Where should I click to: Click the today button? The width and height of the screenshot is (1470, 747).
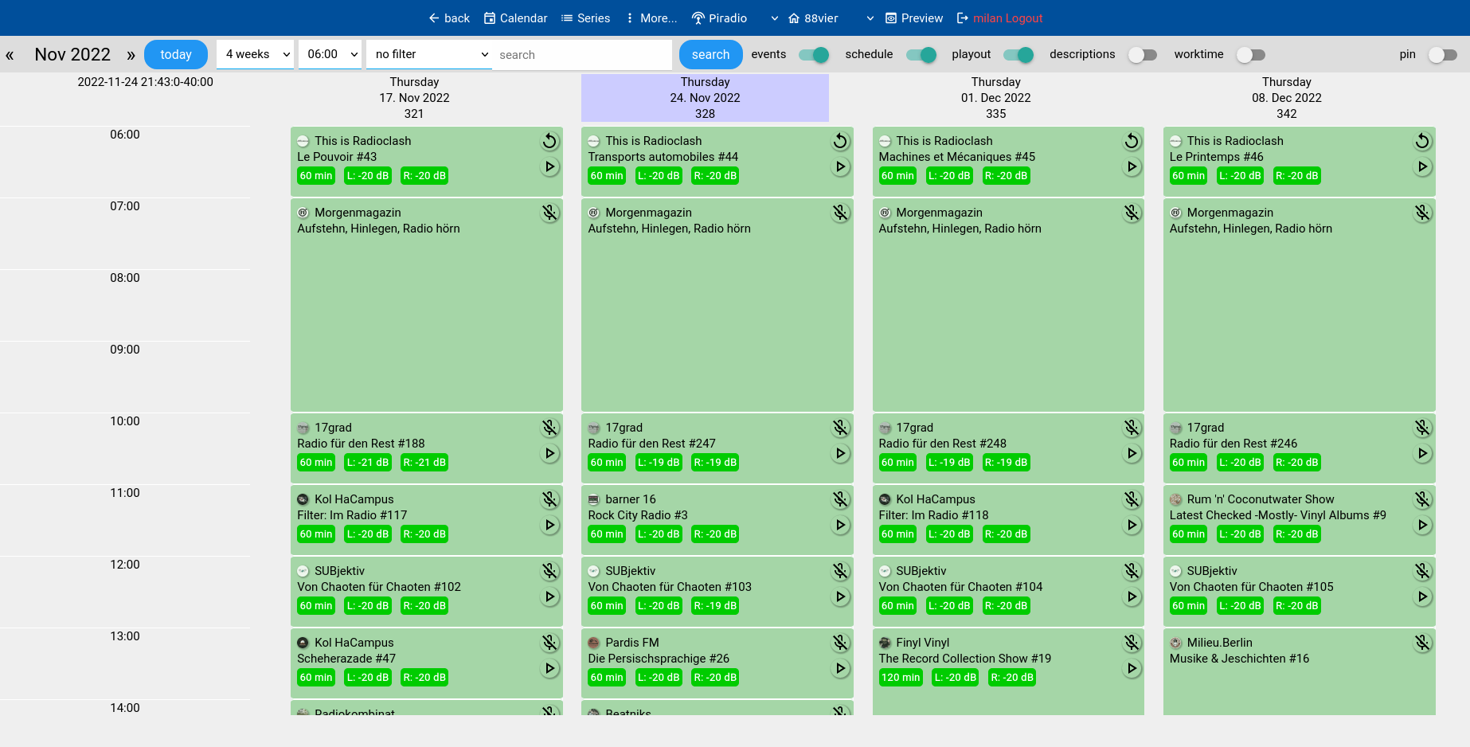(175, 54)
